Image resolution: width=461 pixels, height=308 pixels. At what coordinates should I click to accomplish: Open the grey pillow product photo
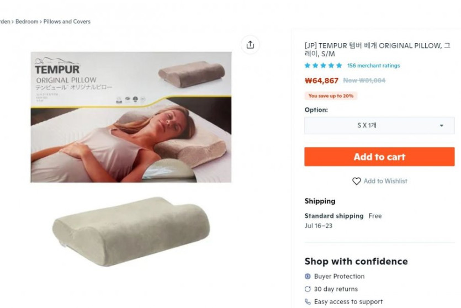[x=131, y=232]
